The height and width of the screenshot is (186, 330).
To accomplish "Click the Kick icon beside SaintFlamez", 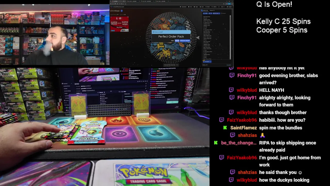I will 225,128.
